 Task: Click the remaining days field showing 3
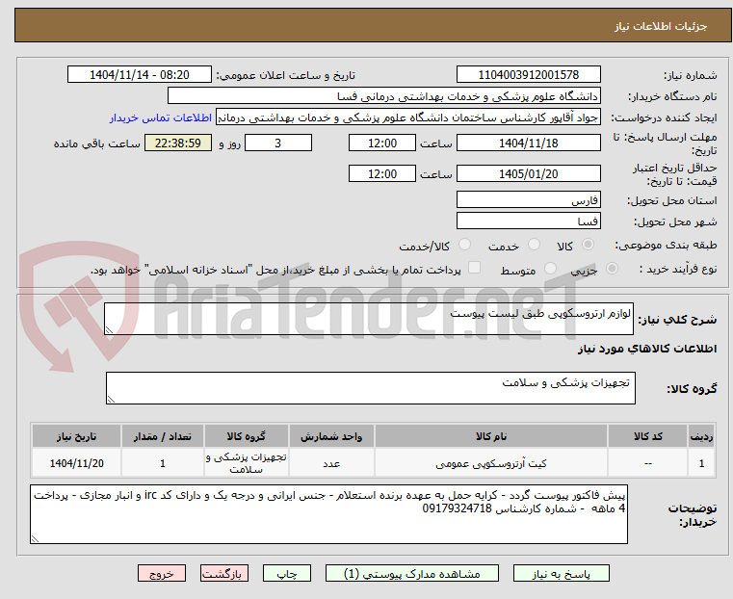(x=278, y=143)
